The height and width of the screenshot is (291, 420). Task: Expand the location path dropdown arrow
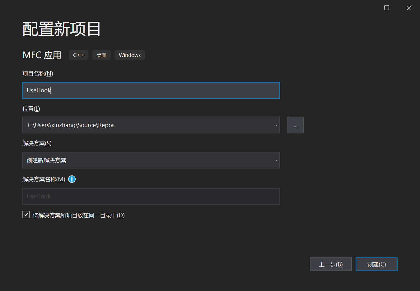point(276,125)
